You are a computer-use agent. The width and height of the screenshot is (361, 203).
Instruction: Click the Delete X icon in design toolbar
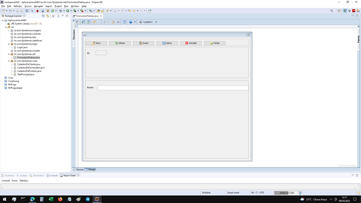point(118,22)
